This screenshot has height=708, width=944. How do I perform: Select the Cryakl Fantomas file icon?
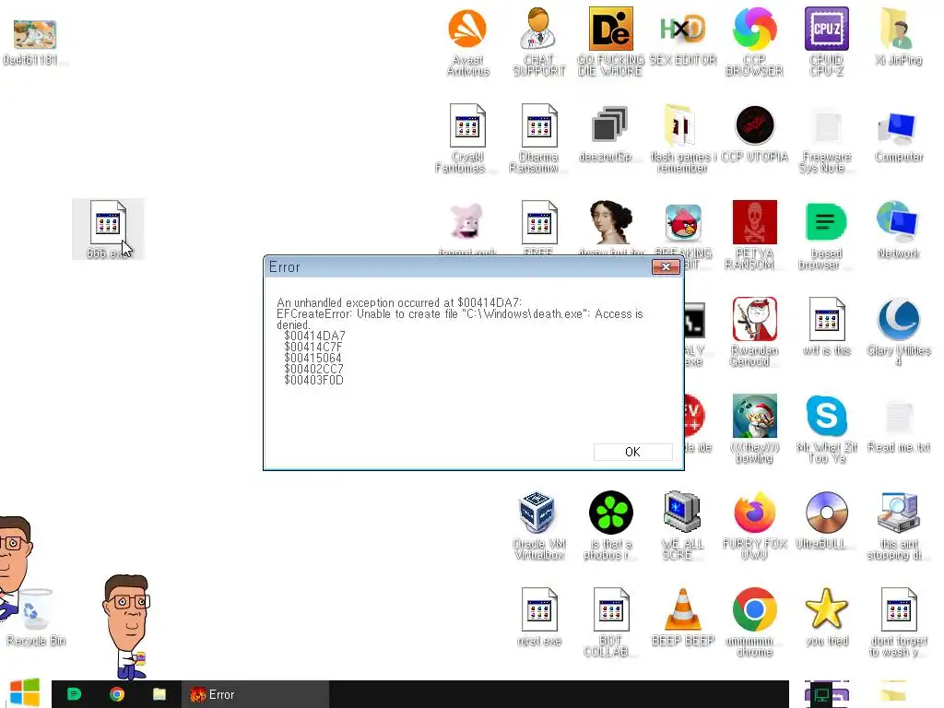click(x=467, y=138)
